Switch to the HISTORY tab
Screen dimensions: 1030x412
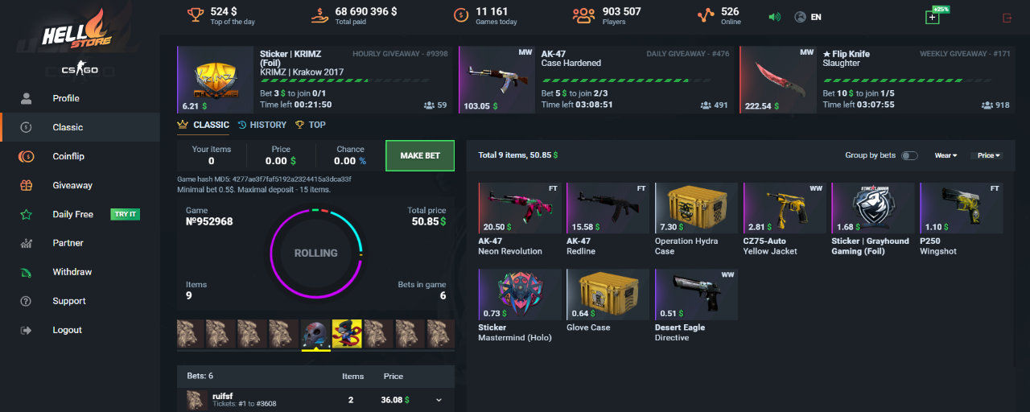(262, 125)
